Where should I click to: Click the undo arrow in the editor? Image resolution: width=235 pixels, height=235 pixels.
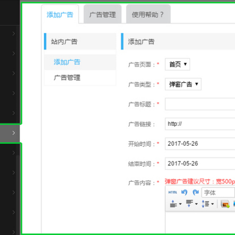[184, 192]
